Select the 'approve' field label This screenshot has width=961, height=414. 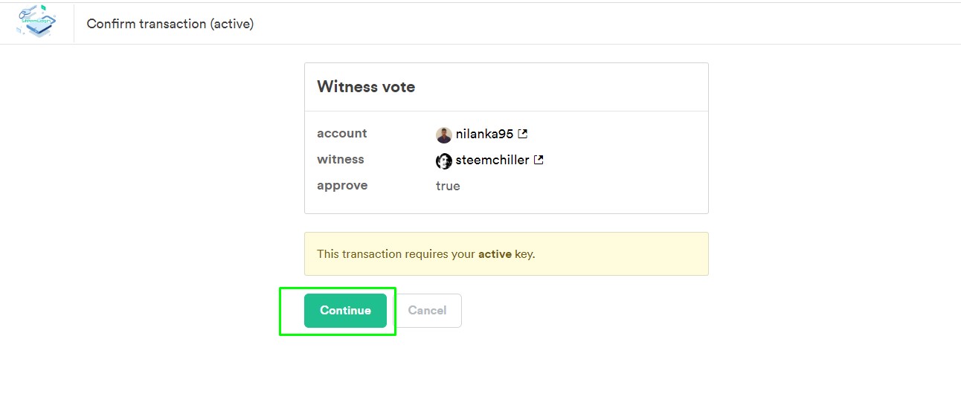pos(342,186)
